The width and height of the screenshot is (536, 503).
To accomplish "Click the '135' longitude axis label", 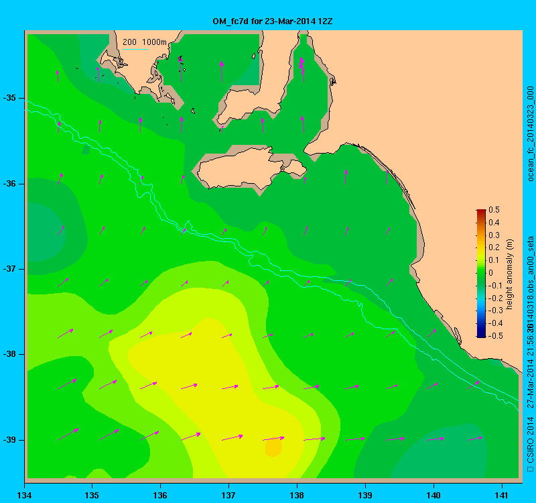I will pos(92,495).
